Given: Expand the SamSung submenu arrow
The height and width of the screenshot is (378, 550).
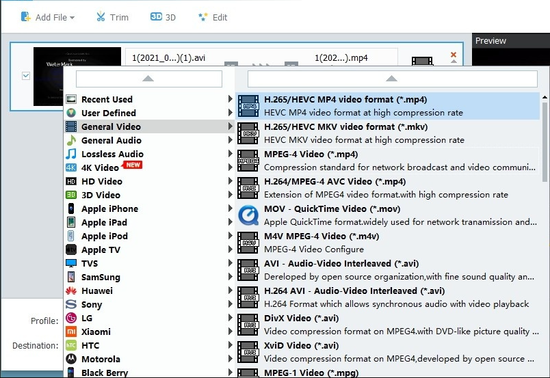Looking at the screenshot, I should coord(230,277).
